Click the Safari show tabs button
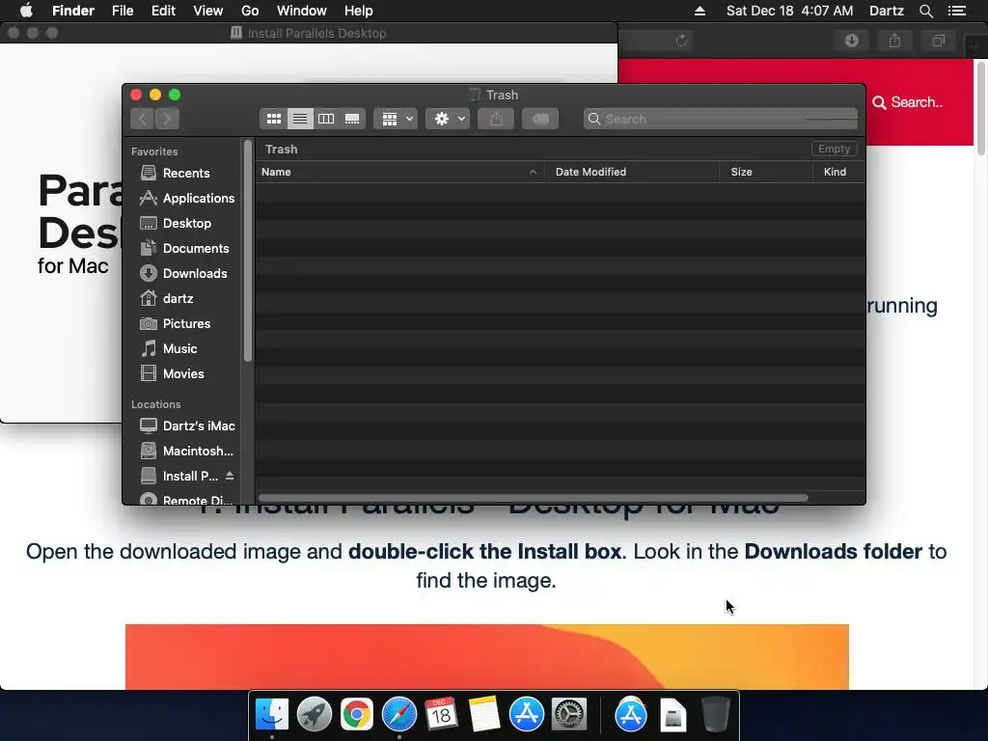Viewport: 988px width, 741px height. click(939, 41)
